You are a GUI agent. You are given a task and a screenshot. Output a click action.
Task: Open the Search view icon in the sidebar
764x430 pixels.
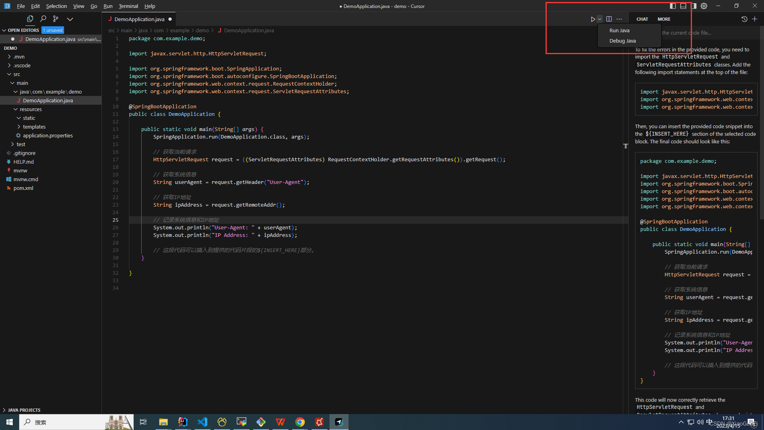click(43, 19)
